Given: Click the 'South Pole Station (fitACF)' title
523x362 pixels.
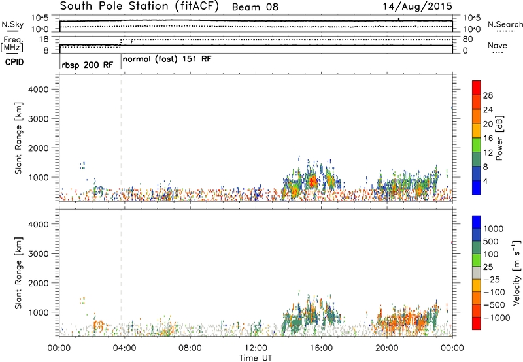Looking at the screenshot, I should 139,7.
